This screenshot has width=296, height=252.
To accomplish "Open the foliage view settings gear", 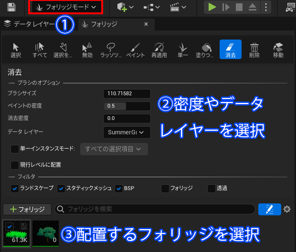I will pyautogui.click(x=287, y=209).
